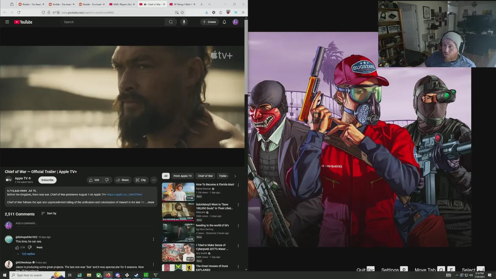496x279 pixels.
Task: Reply to the bishopwhite1822 comment
Action: point(40,247)
